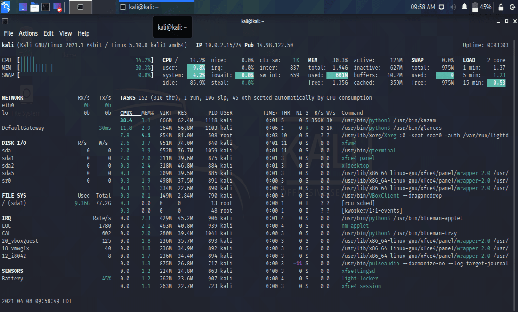The height and width of the screenshot is (312, 518).
Task: Open the file manager from panel
Action: (x=34, y=7)
